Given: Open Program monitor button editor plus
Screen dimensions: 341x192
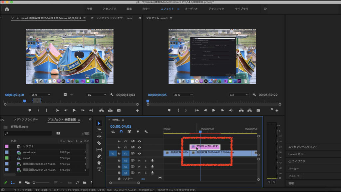Looking at the screenshot, I should pyautogui.click(x=277, y=111).
